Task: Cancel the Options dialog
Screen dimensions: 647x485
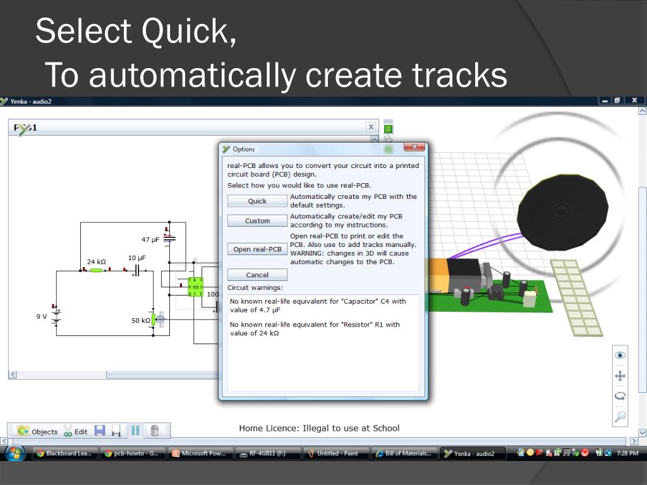Action: 257,275
